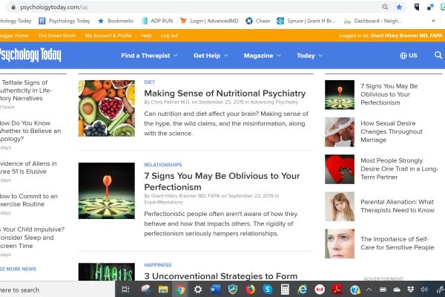Click the zoom magnifier icon in address bar
The image size is (445, 297).
[x=385, y=7]
